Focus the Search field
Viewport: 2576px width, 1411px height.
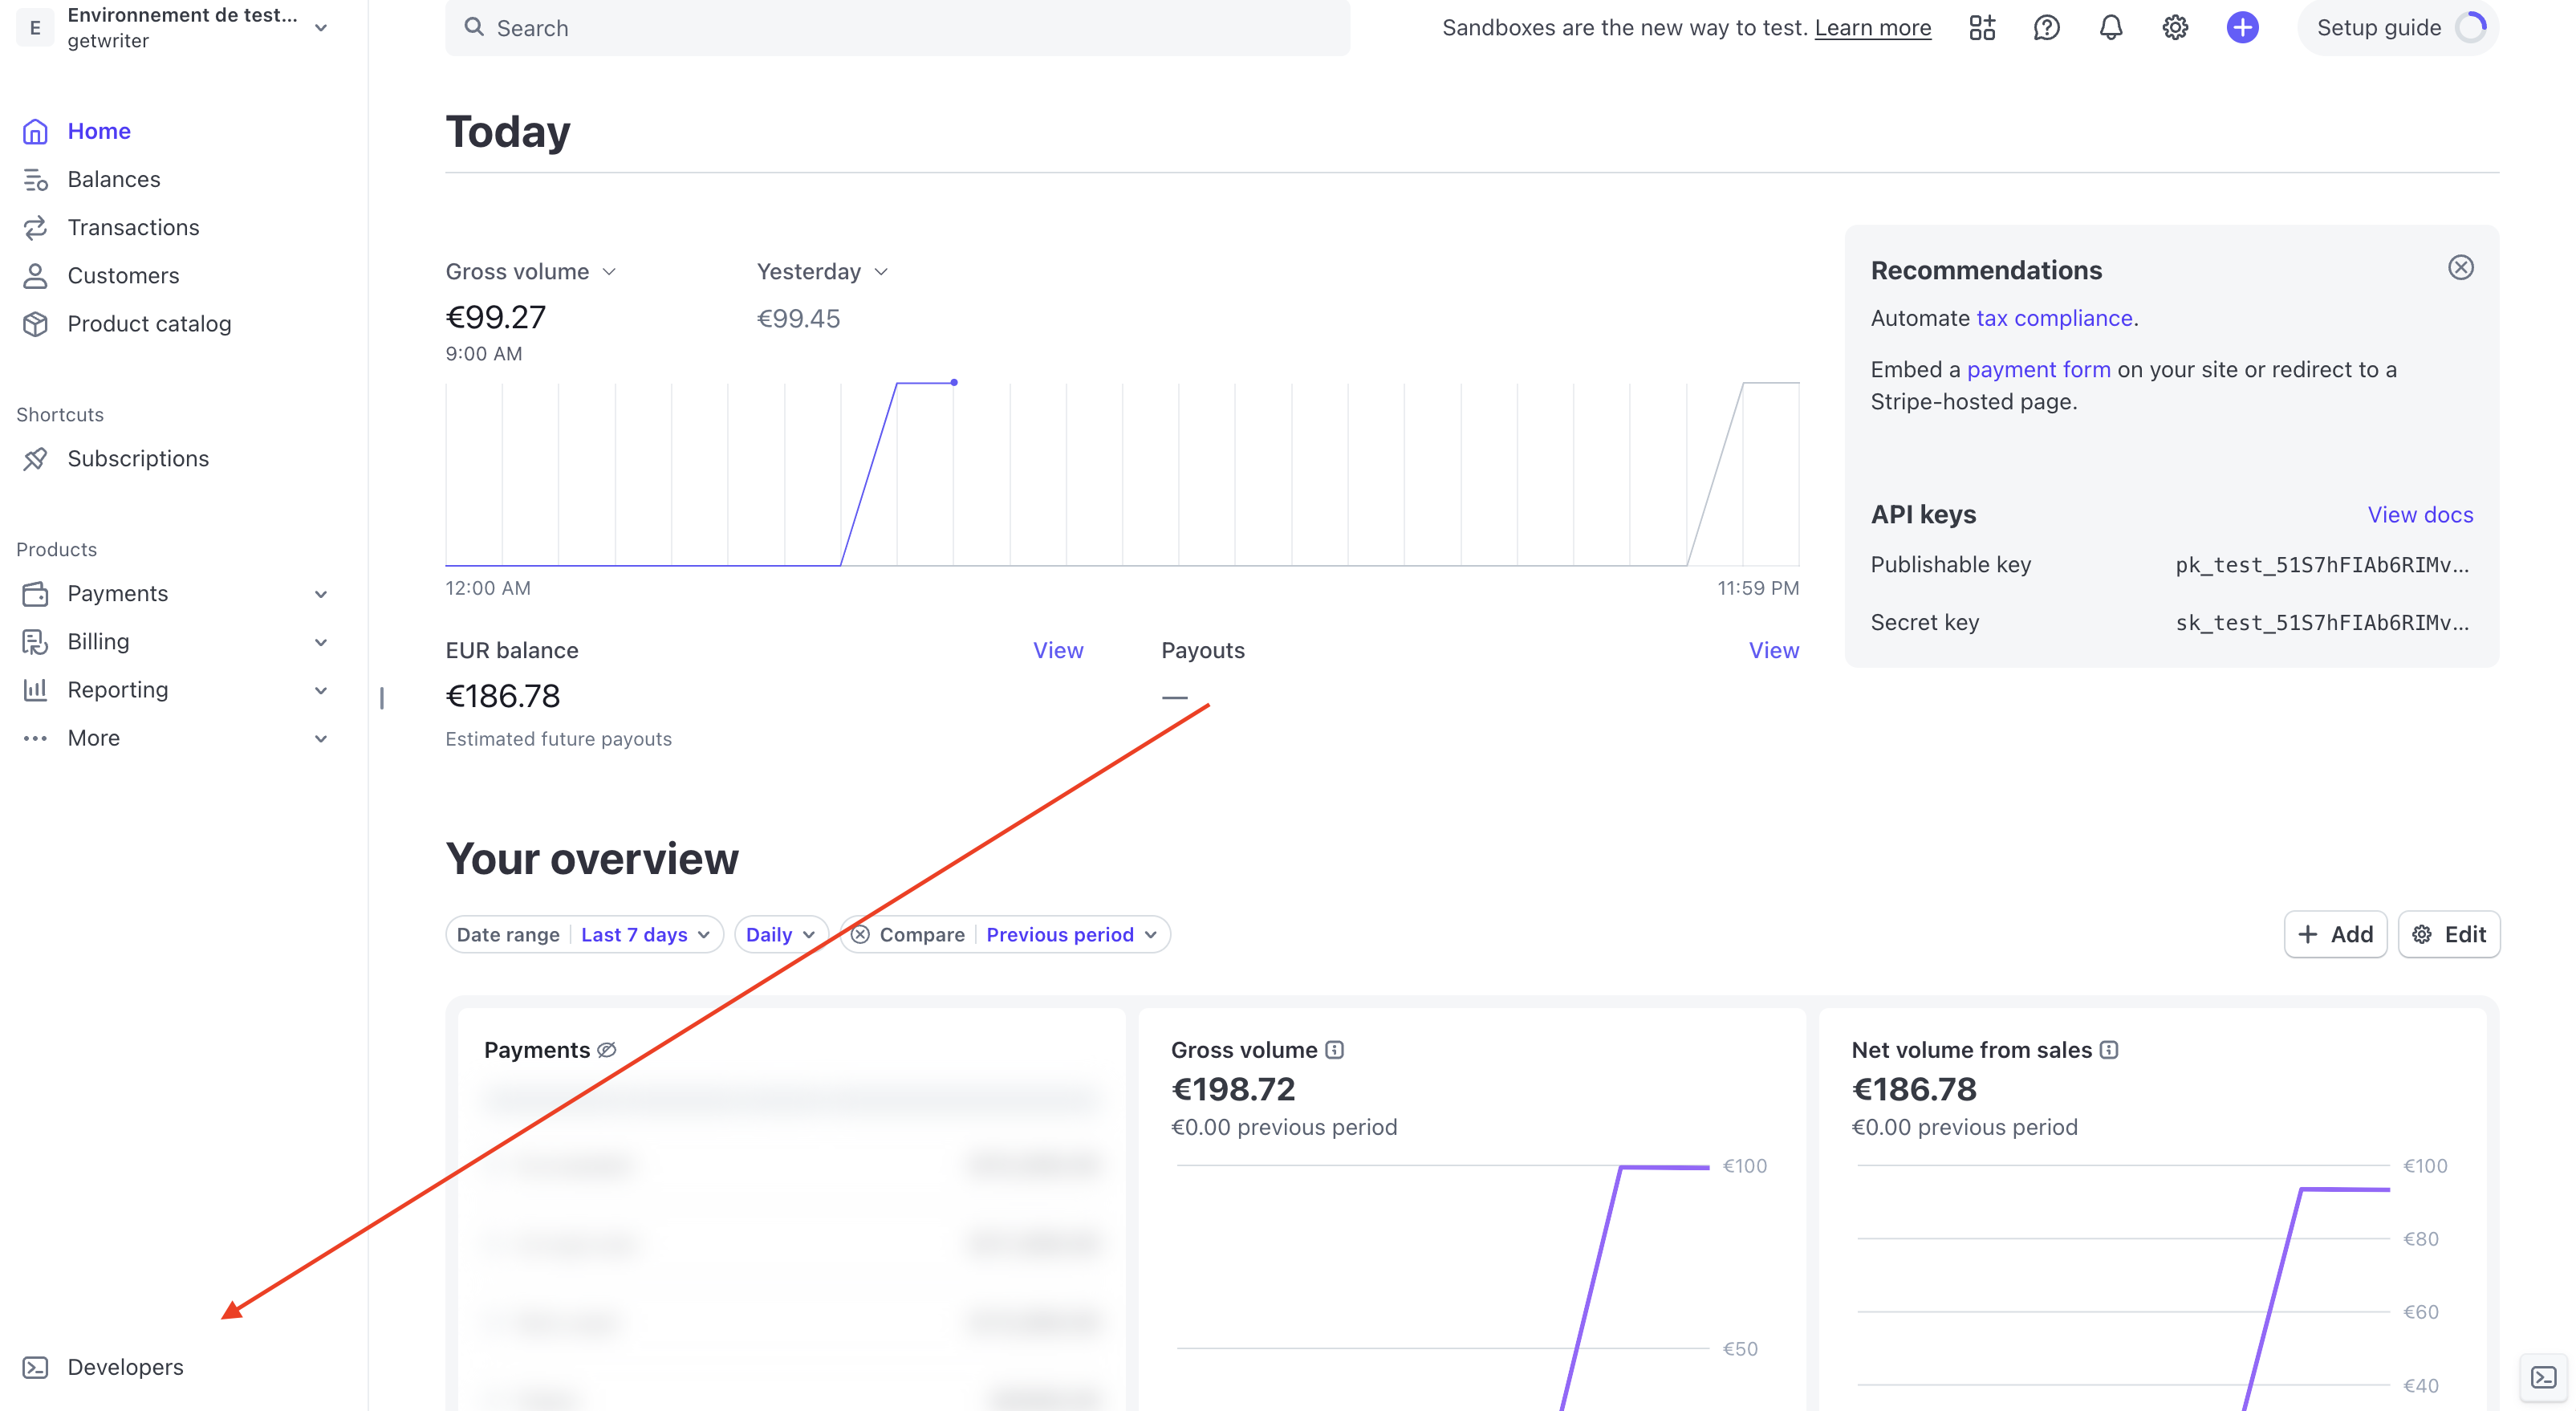(897, 28)
